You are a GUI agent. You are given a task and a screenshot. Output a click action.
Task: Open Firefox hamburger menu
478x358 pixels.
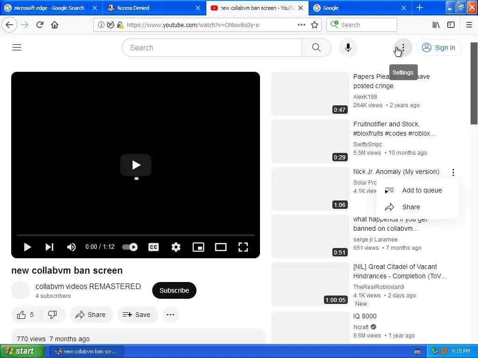[x=469, y=25]
